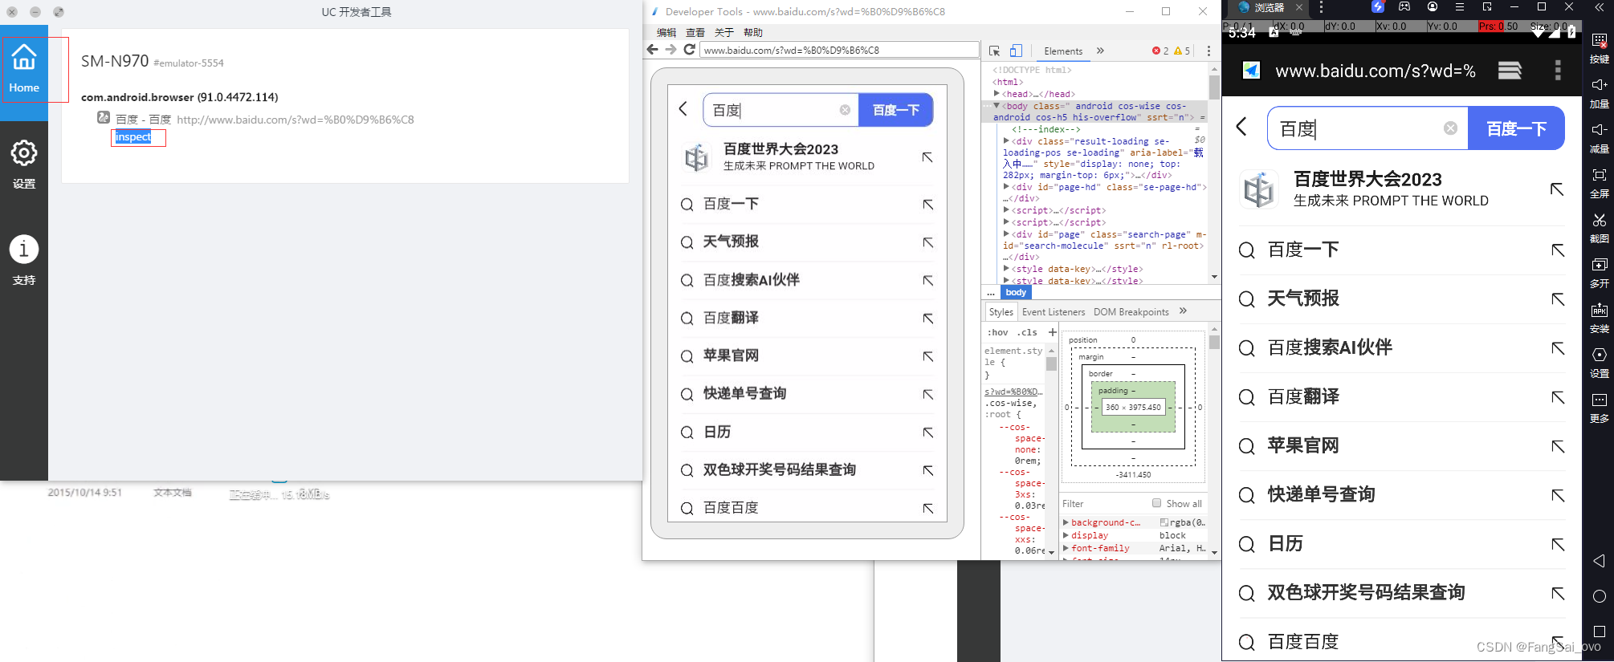Toggle .cls class editor
This screenshot has width=1614, height=662.
[x=1029, y=332]
